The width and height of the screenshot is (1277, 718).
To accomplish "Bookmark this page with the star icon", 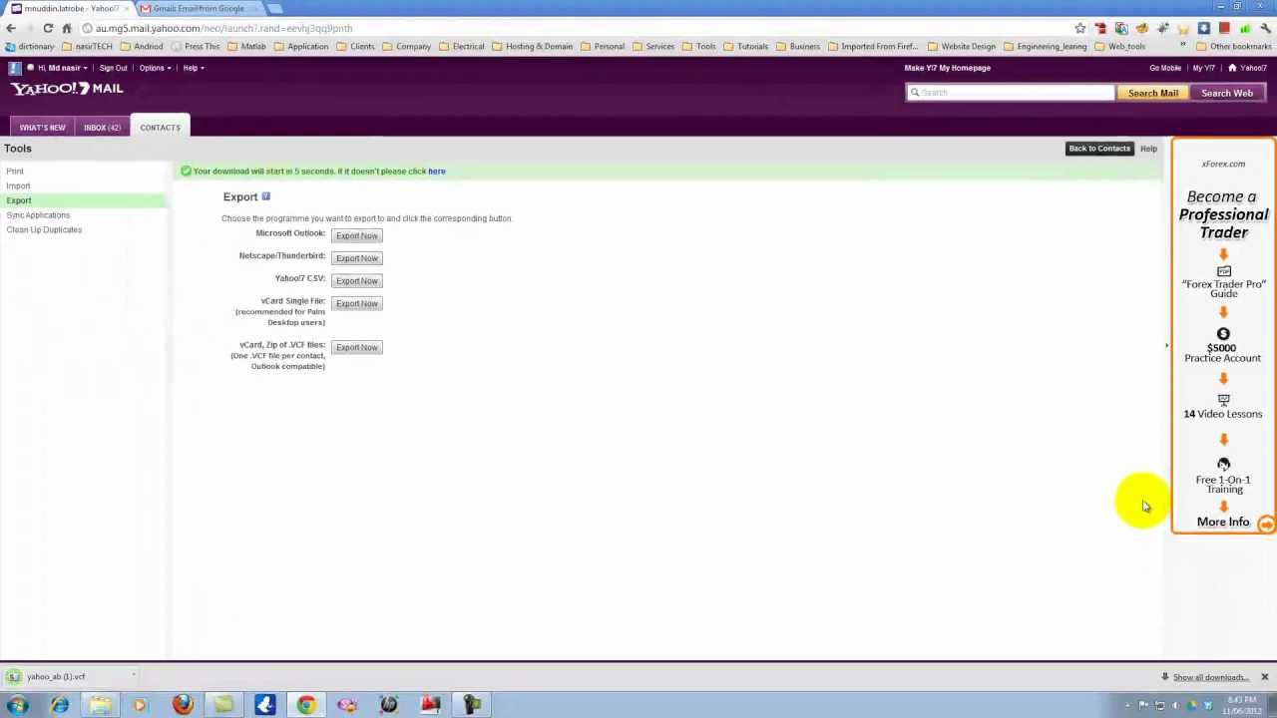I will tap(1079, 28).
